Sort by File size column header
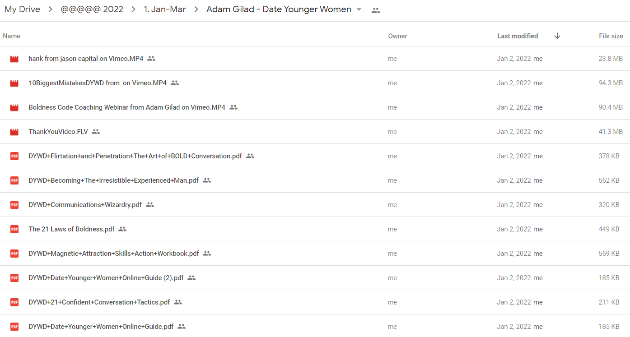This screenshot has width=630, height=337. click(611, 36)
